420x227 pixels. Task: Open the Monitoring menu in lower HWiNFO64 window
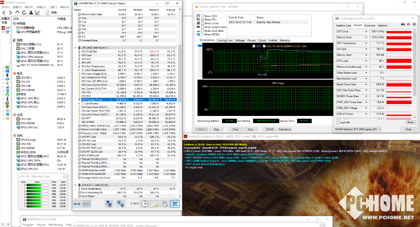click(56, 225)
